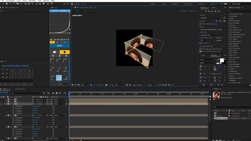
Task: Open the Animation menu
Action: click(32, 1)
